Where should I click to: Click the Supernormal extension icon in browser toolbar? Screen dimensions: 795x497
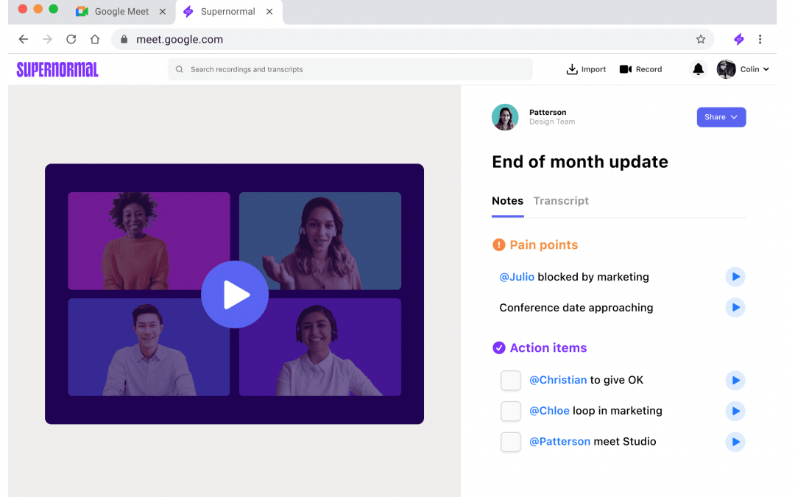click(739, 40)
